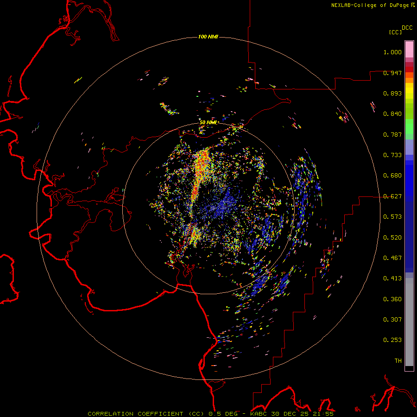Click the 0.627 legend value
This screenshot has width=417, height=417.
[392, 196]
